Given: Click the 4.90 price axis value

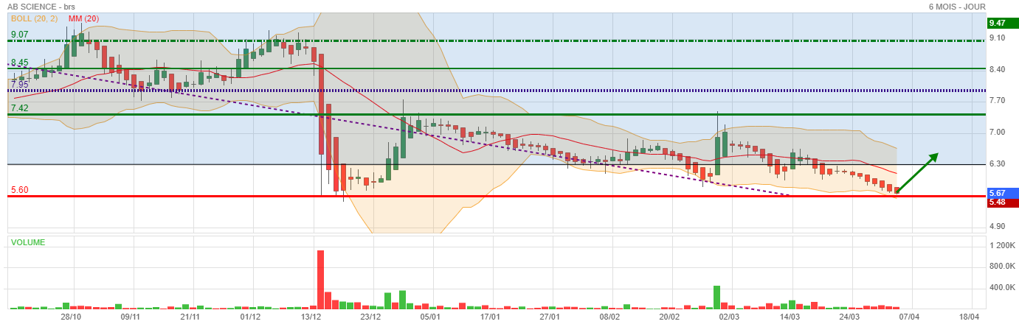Looking at the screenshot, I should tap(998, 227).
